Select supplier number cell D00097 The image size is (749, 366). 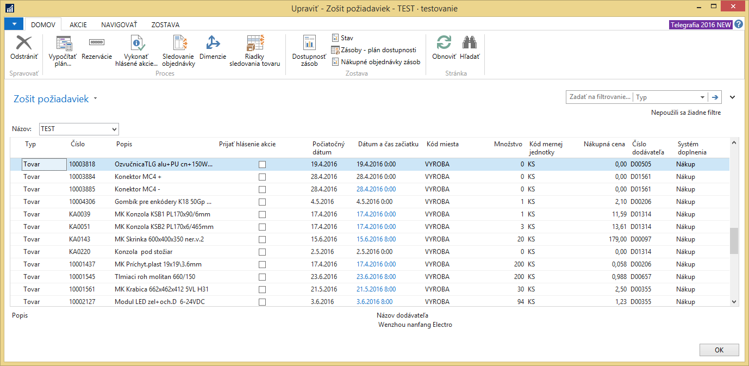641,239
